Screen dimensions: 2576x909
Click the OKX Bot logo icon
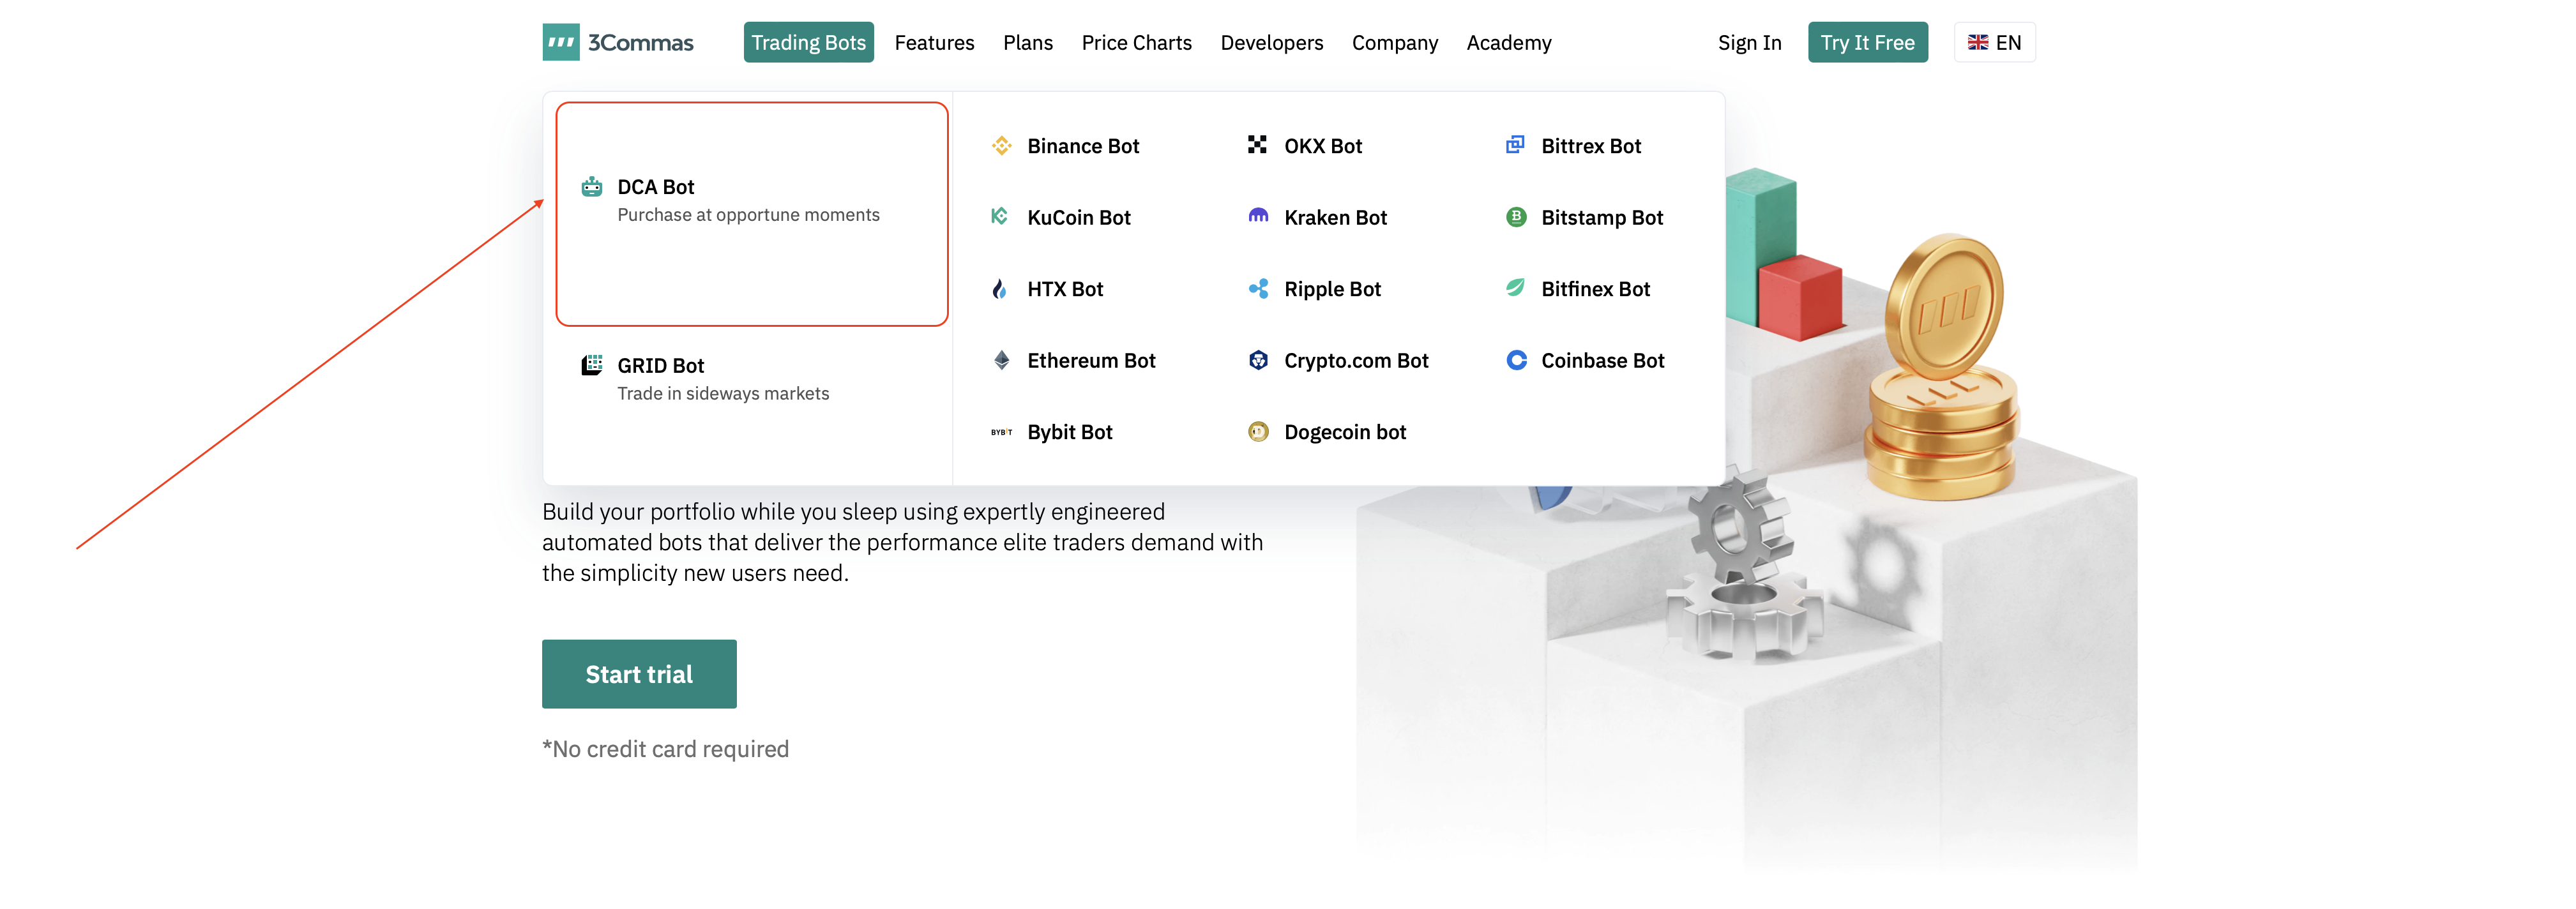click(1257, 145)
